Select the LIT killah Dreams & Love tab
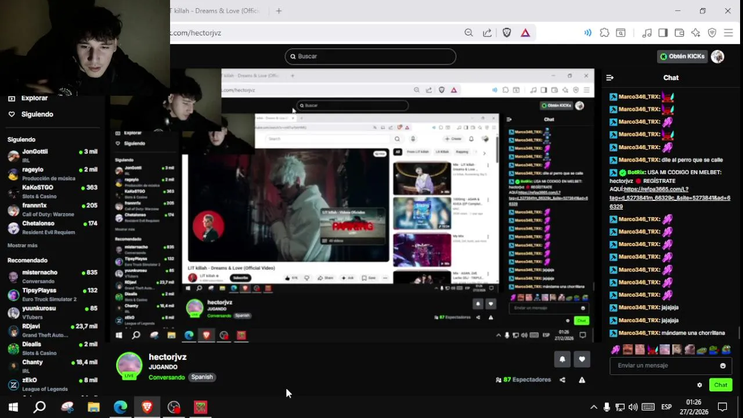Screen dimensions: 743x418 click(216, 10)
